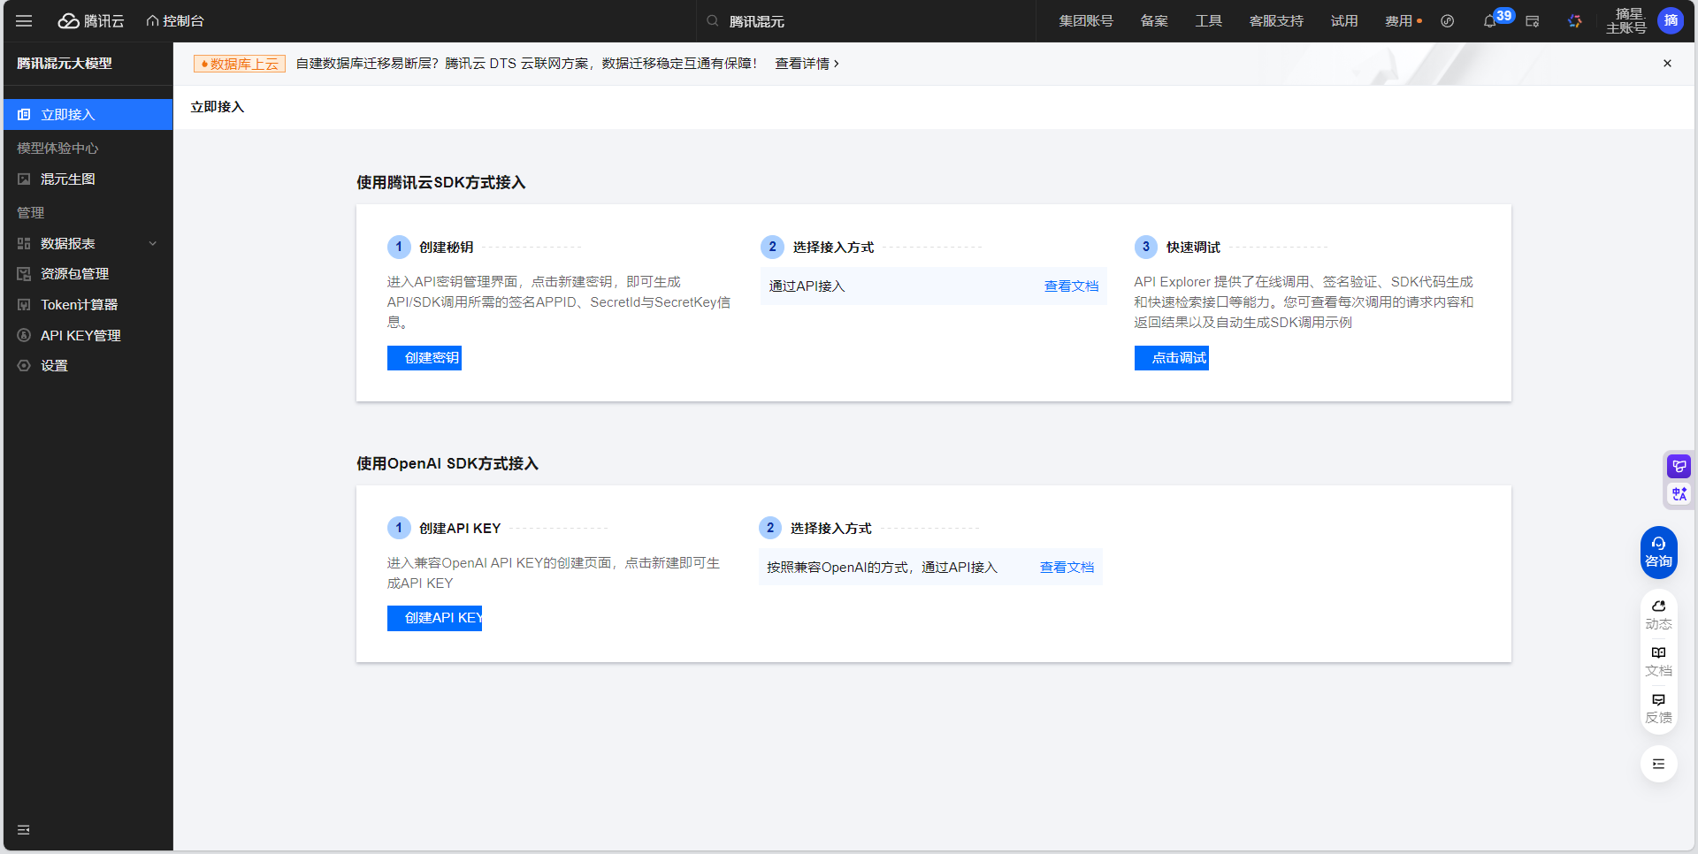Open the translation tool on the right edge

point(1679,494)
